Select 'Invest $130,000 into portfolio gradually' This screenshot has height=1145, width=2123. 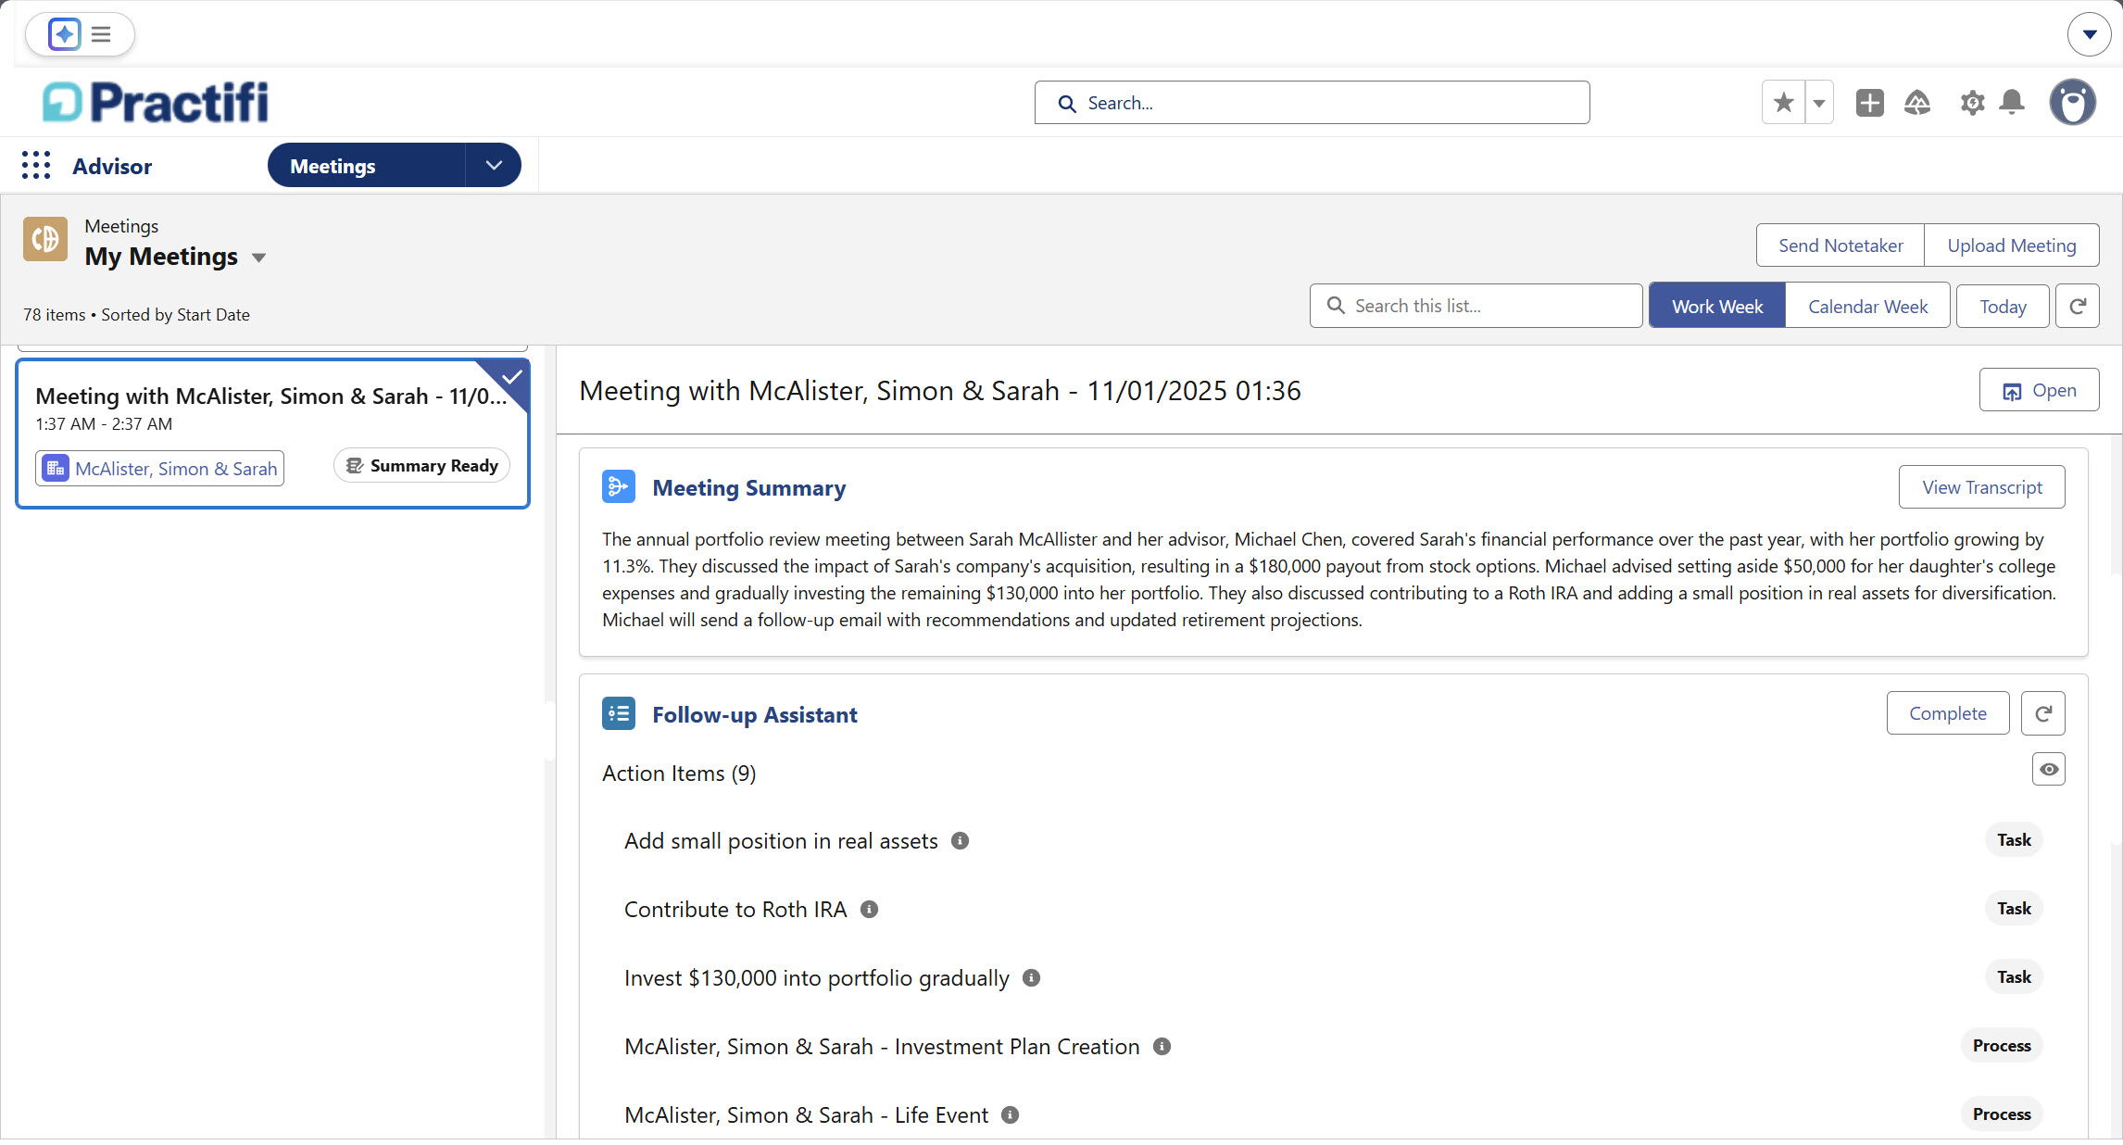[816, 978]
